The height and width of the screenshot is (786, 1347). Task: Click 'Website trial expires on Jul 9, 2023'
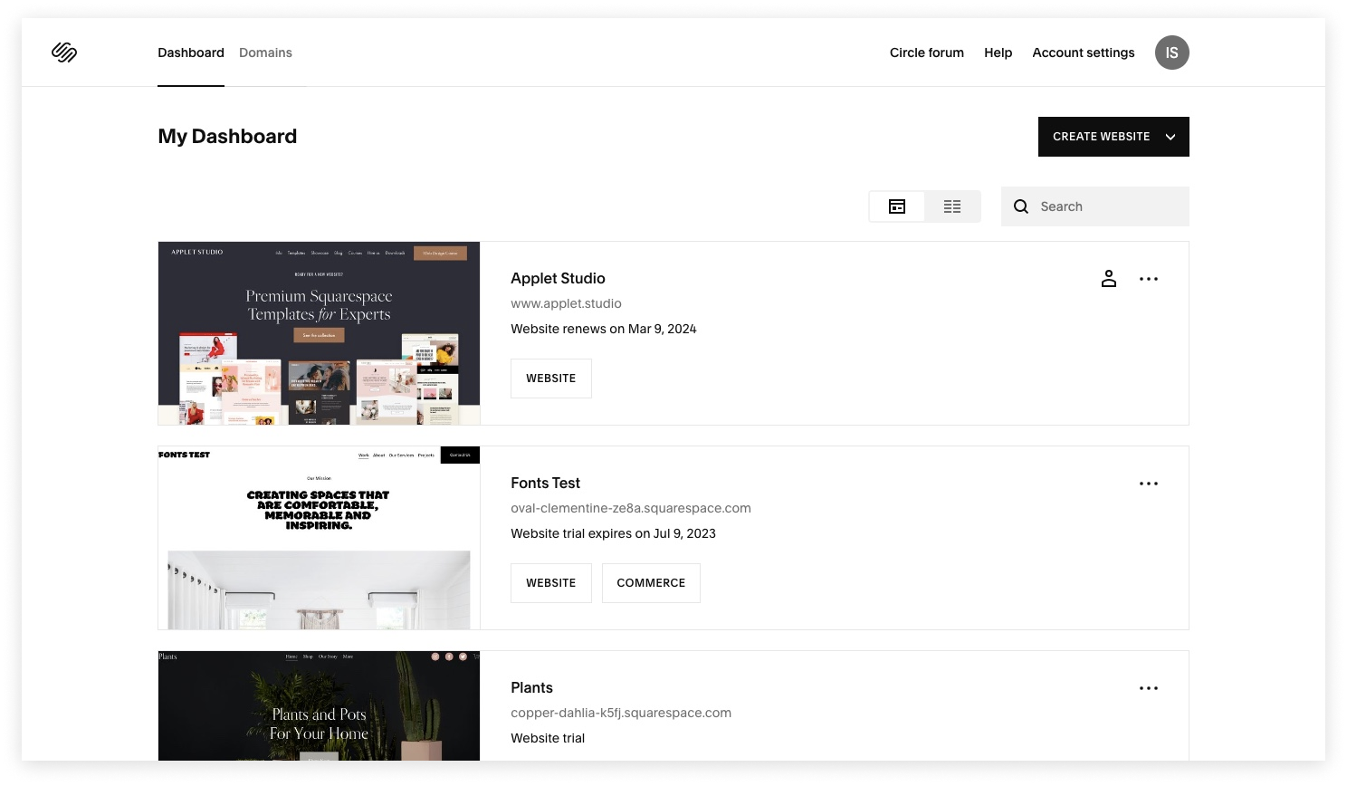click(613, 533)
